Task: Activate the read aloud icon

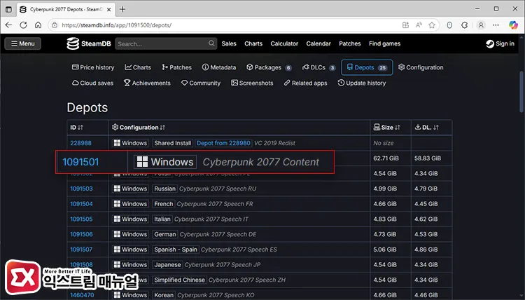Action: coord(419,25)
